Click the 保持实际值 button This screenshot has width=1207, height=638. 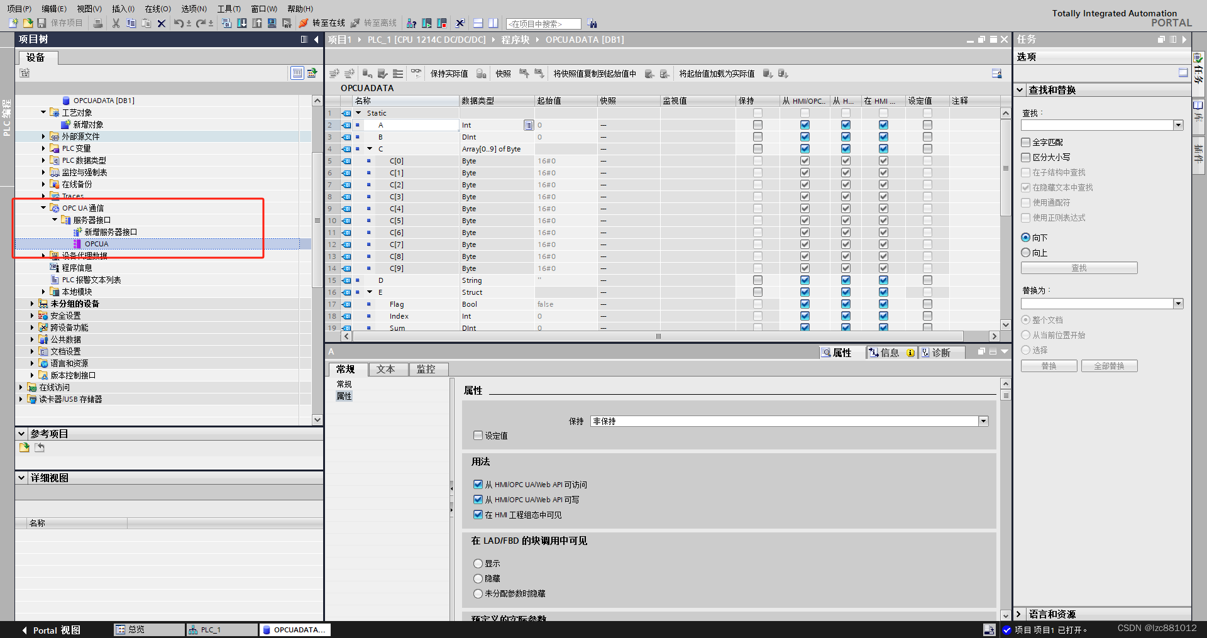pos(449,74)
